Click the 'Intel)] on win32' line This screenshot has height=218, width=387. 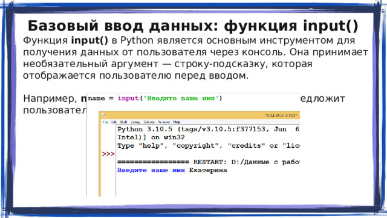tap(151, 137)
